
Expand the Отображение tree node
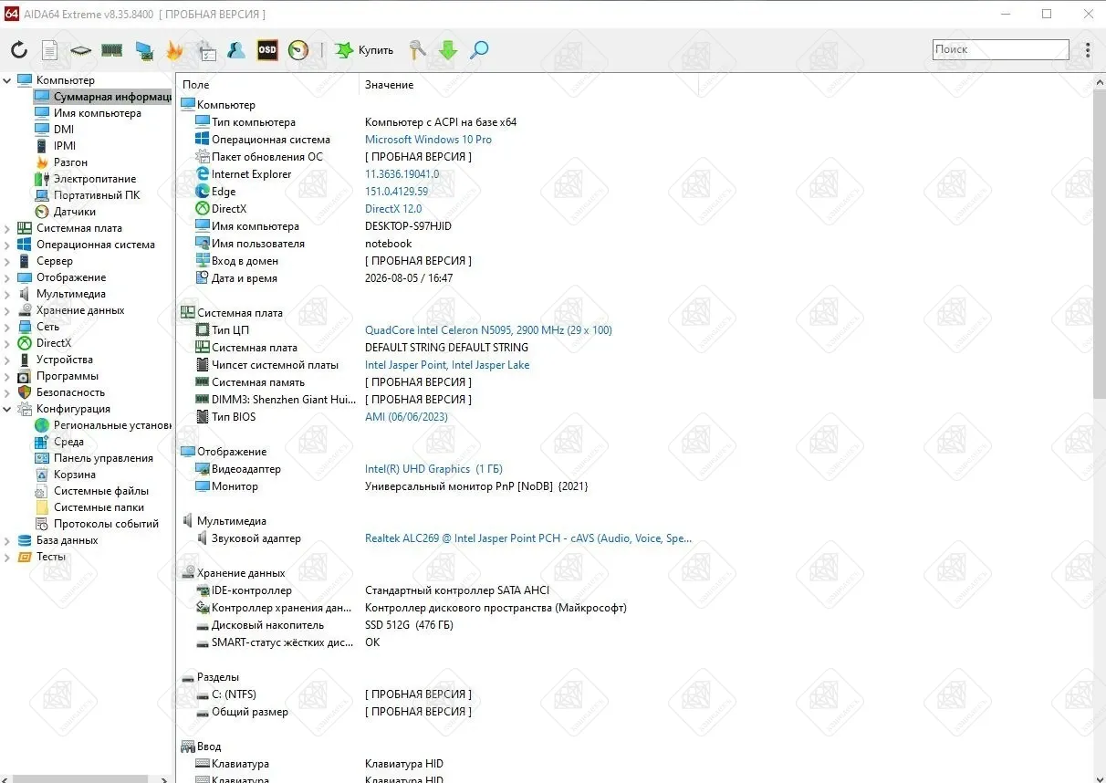point(7,277)
